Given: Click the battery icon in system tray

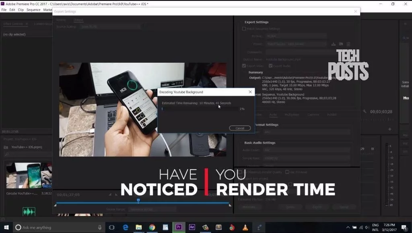Looking at the screenshot, I should pos(354,227).
